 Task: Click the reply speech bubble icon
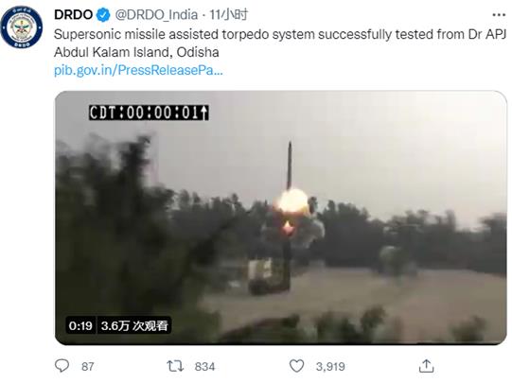62,366
